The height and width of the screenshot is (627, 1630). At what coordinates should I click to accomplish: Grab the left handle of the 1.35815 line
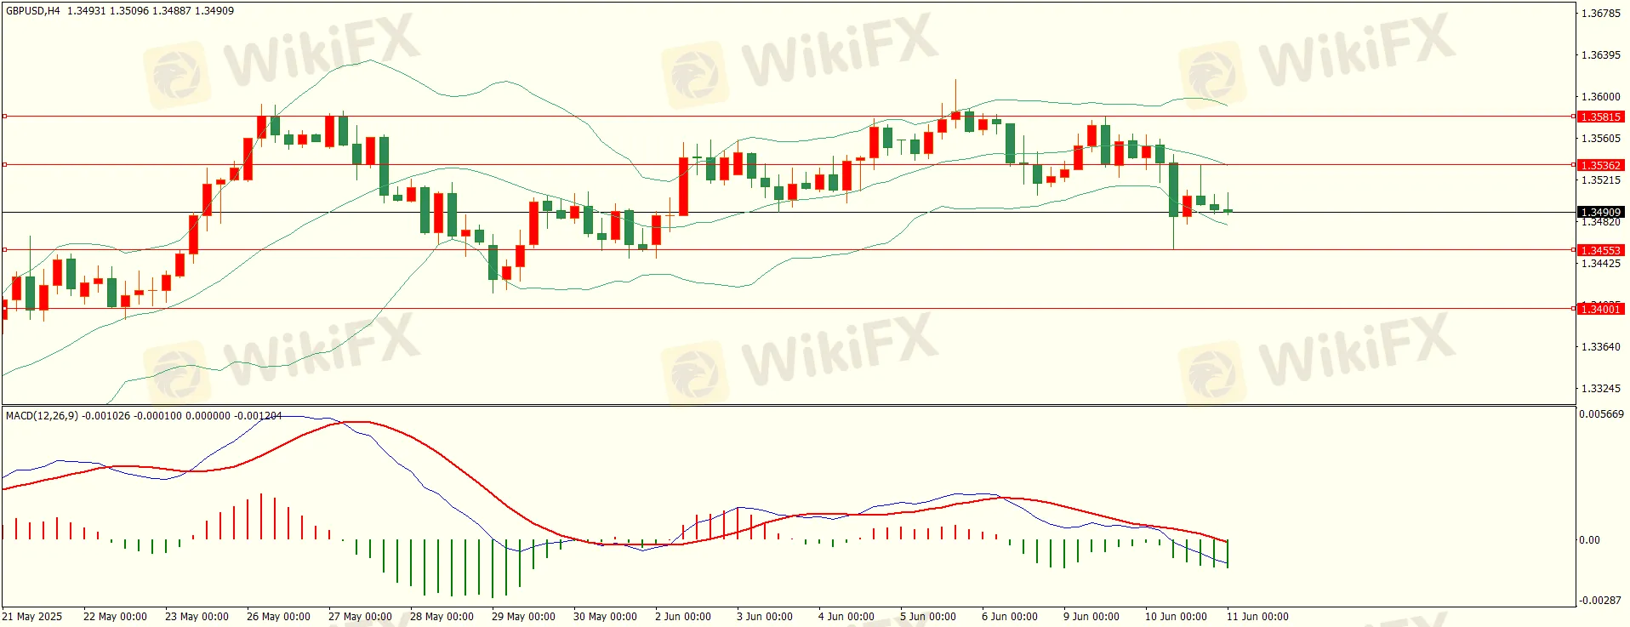pos(4,116)
